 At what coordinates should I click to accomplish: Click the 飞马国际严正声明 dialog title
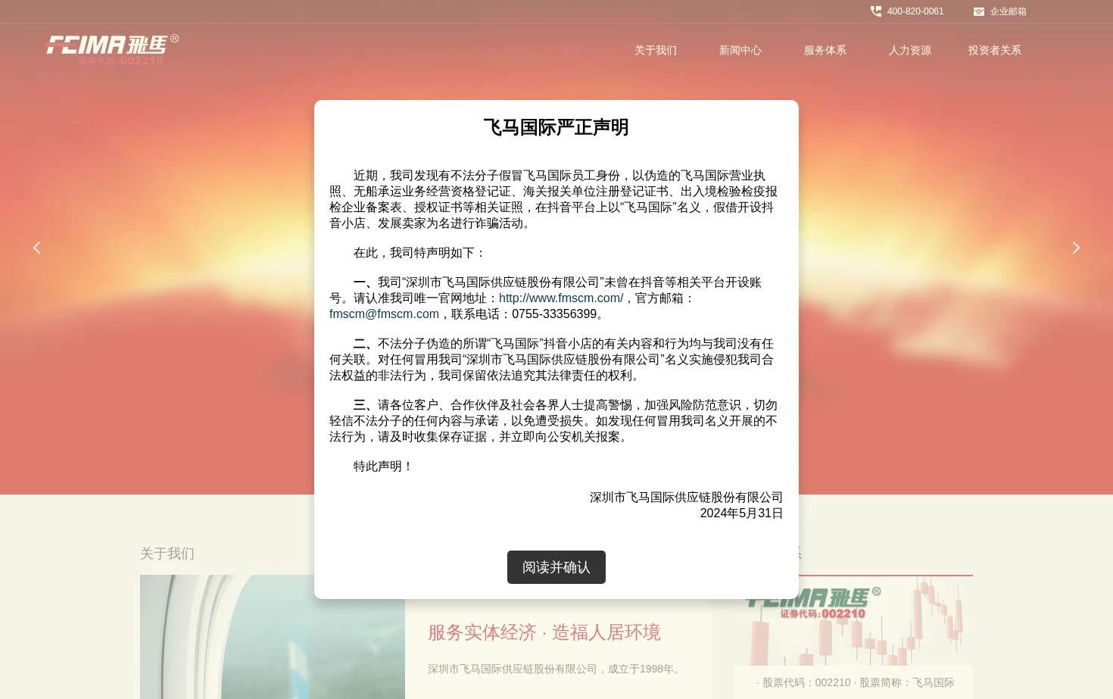point(556,127)
